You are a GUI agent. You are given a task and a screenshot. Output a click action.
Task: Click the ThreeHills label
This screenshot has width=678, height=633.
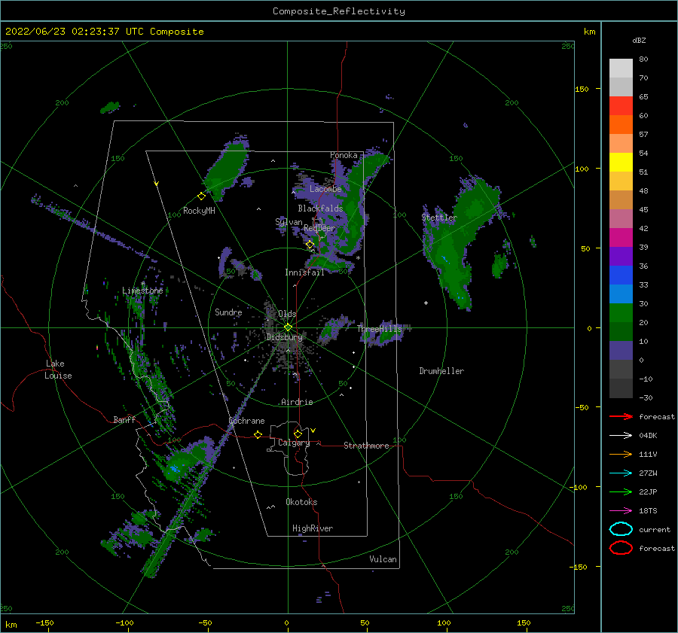tap(379, 329)
